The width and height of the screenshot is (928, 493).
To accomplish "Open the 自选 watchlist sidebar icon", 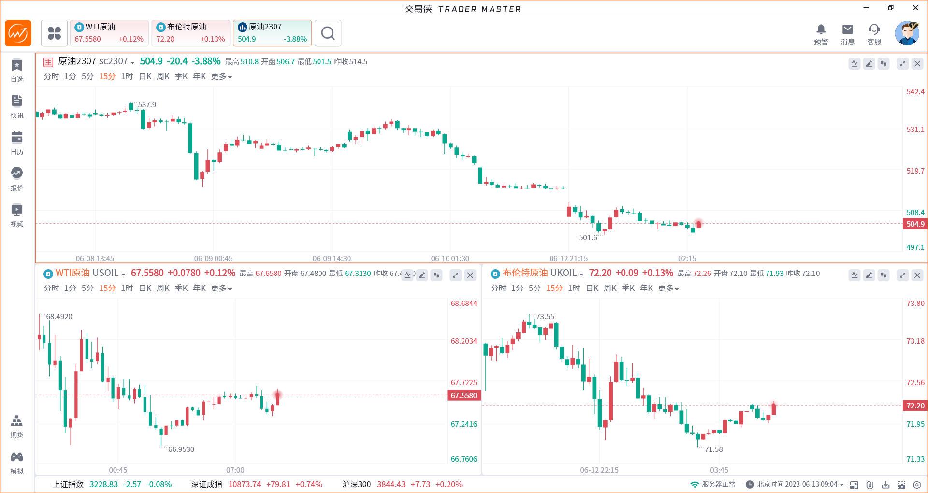I will (17, 71).
